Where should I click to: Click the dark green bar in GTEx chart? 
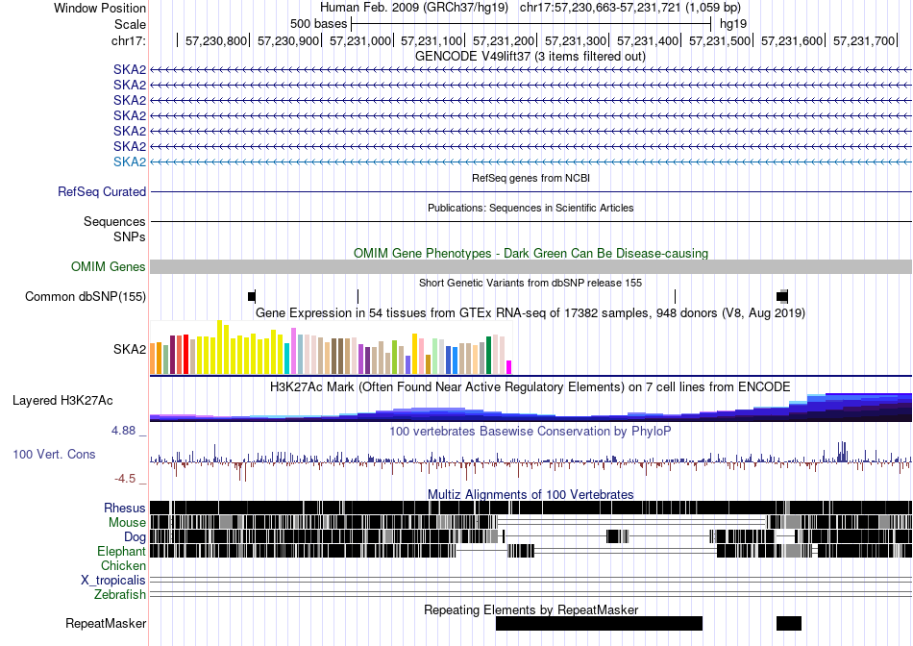[488, 356]
